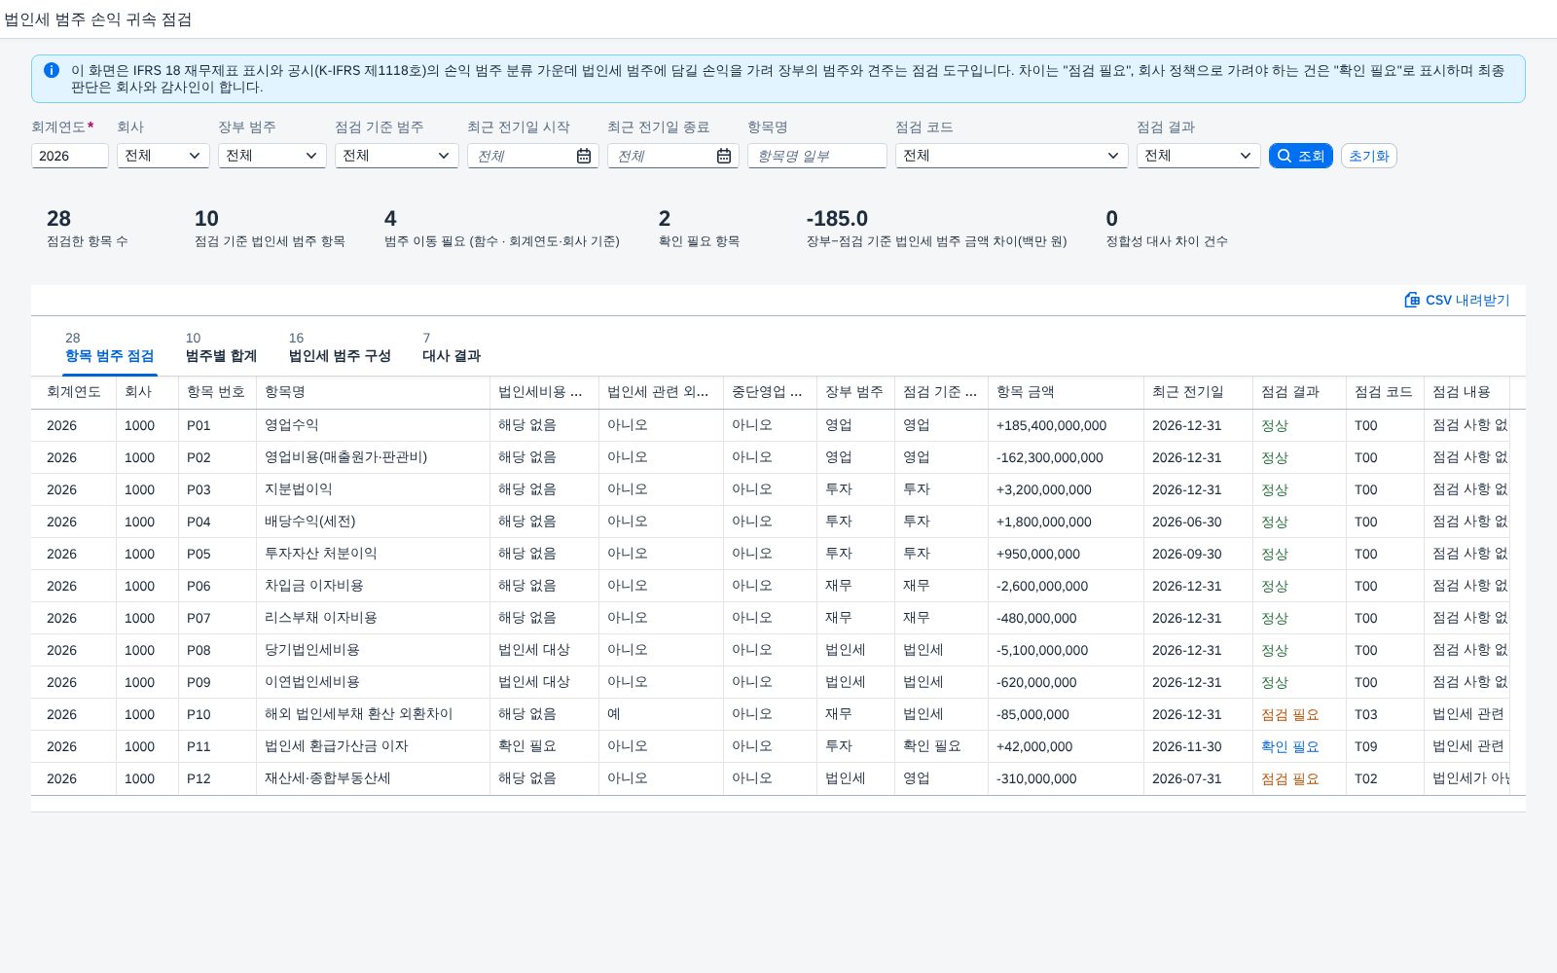This screenshot has height=973, width=1557.
Task: Click the 회계연도 input field
Action: tap(69, 156)
